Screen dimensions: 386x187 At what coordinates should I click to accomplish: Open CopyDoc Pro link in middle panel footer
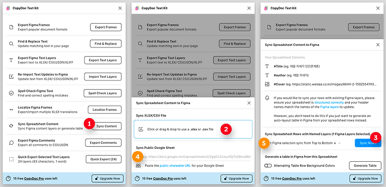tap(163, 178)
